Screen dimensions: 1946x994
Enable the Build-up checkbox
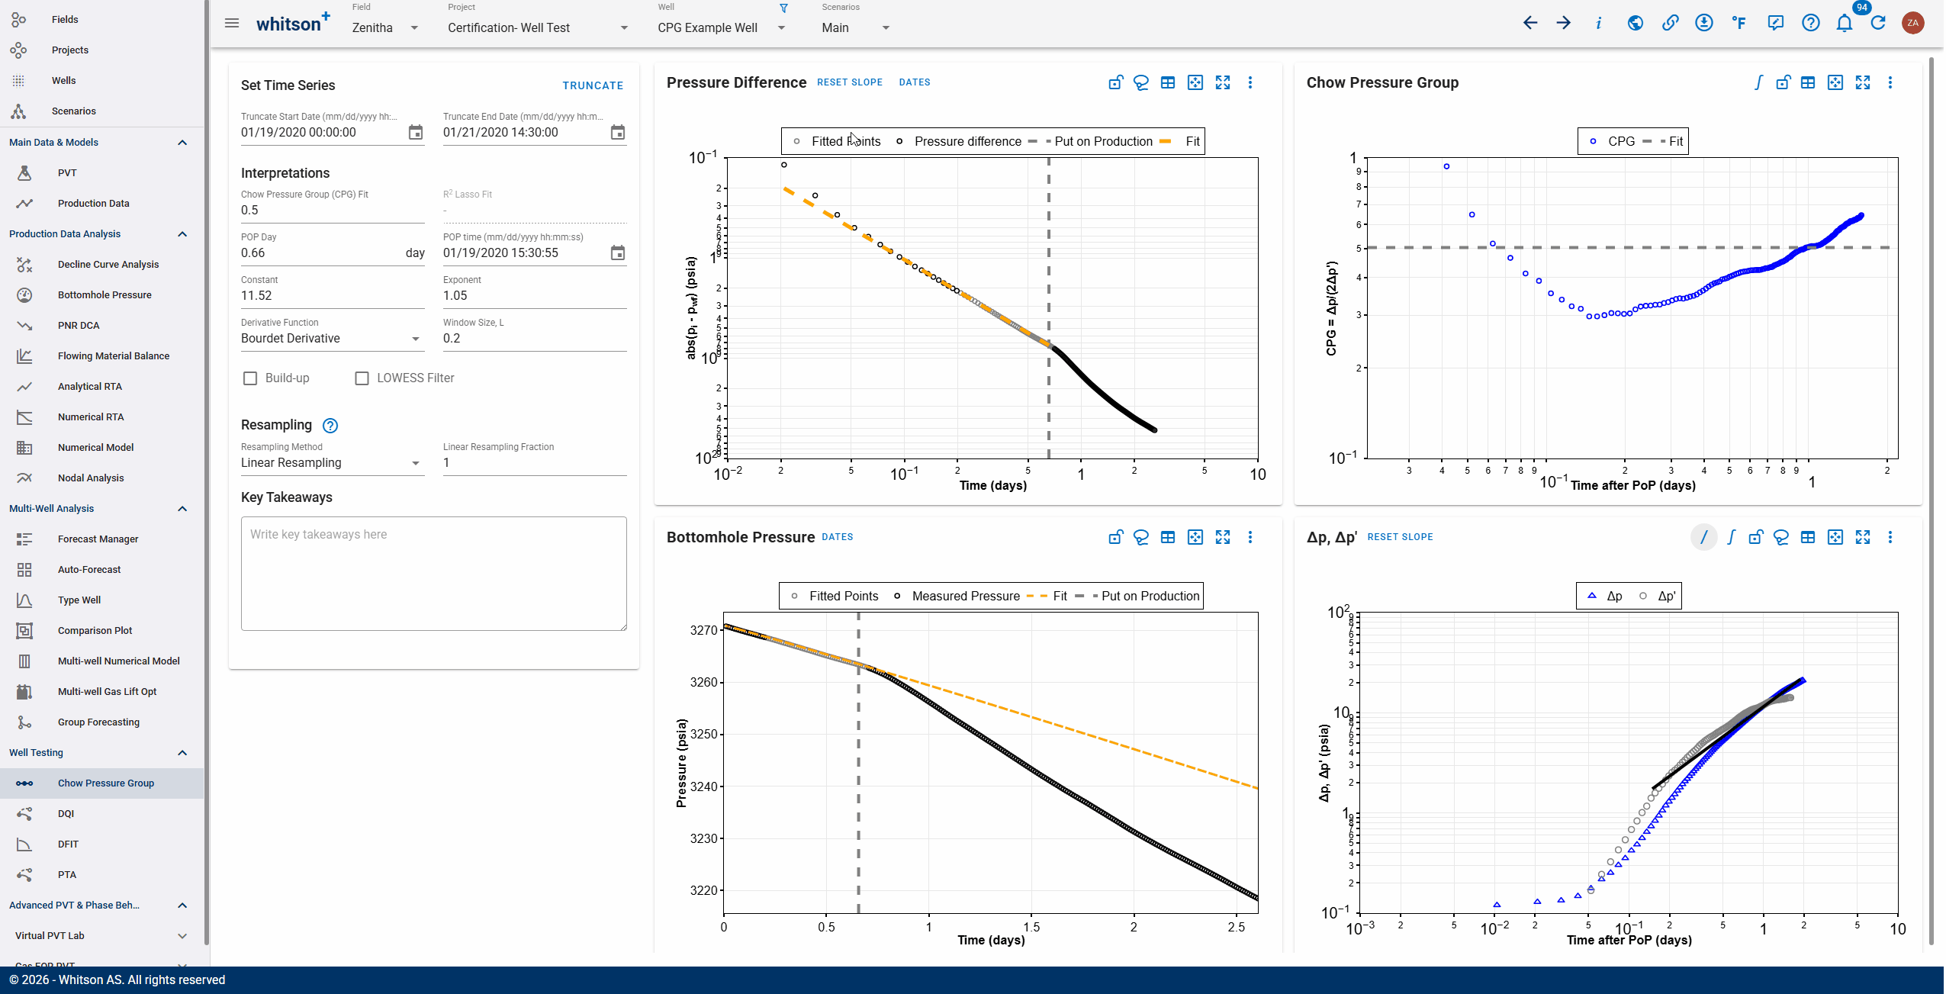(x=250, y=378)
